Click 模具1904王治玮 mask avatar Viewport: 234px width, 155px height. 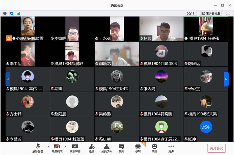pos(117,76)
